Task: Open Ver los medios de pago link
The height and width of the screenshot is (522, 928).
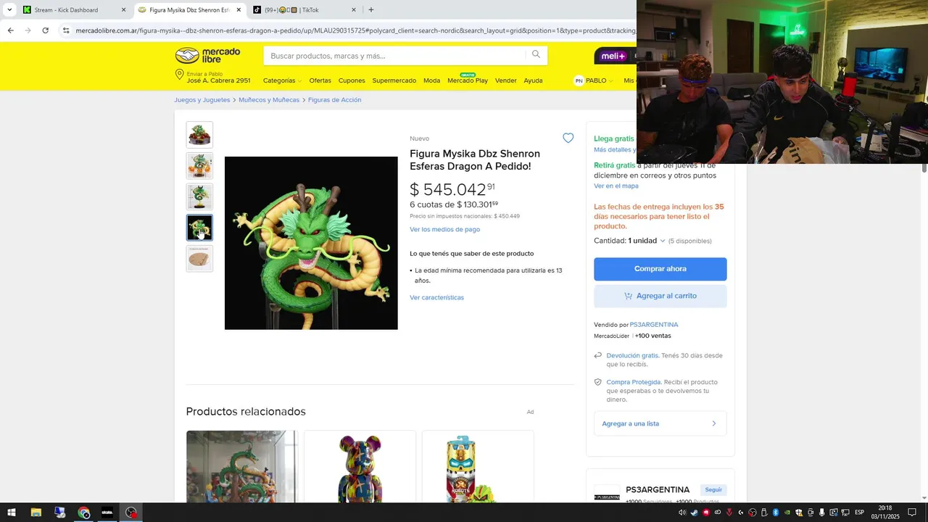Action: click(444, 229)
